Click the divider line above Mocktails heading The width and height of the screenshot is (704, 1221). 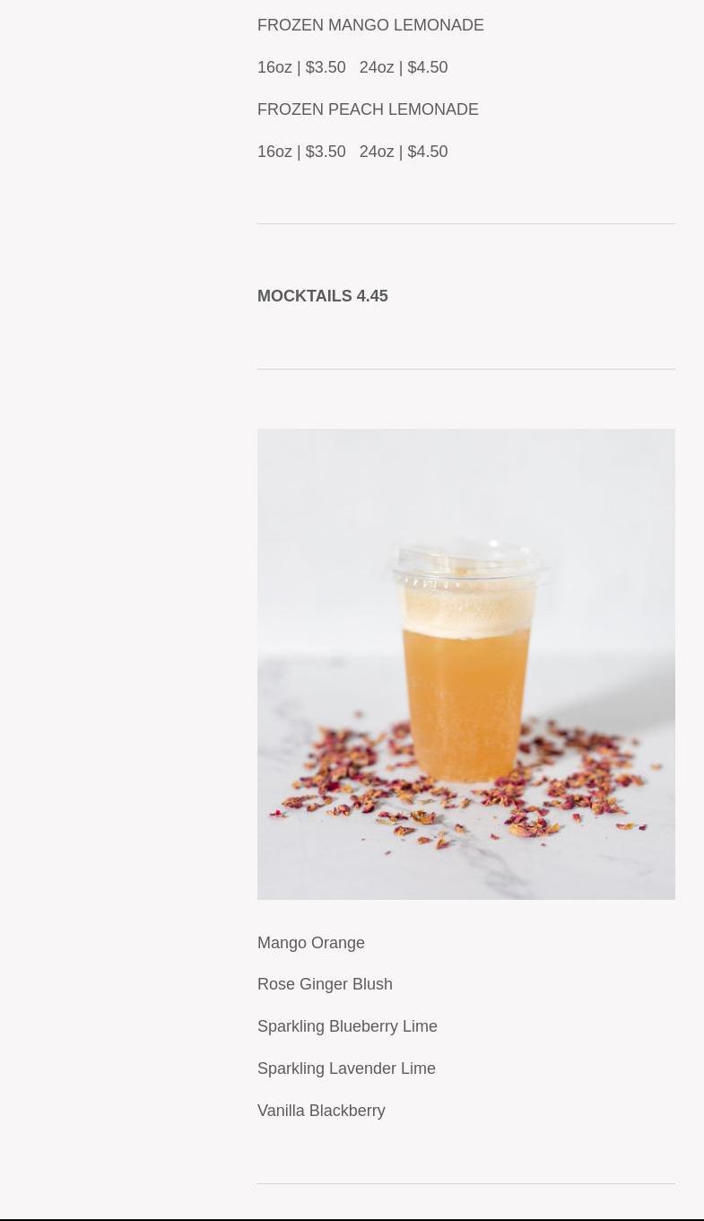click(466, 223)
